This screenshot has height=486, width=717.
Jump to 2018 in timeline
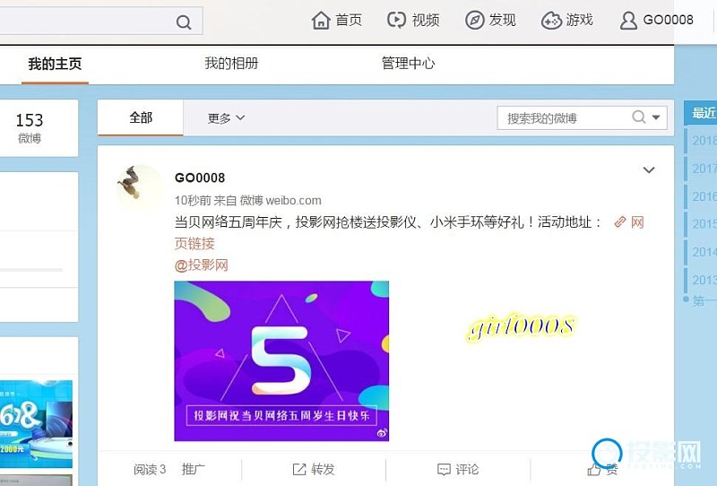[704, 141]
